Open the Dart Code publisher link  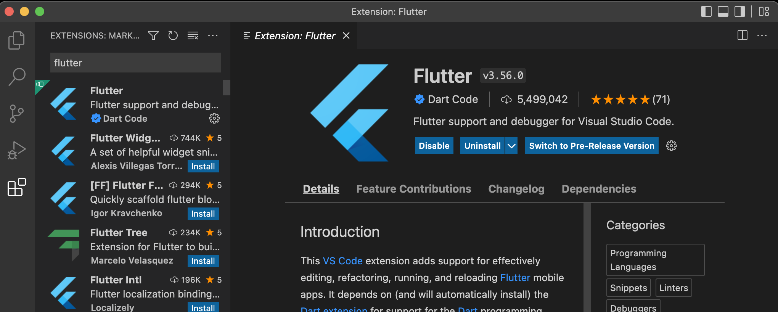[x=453, y=100]
